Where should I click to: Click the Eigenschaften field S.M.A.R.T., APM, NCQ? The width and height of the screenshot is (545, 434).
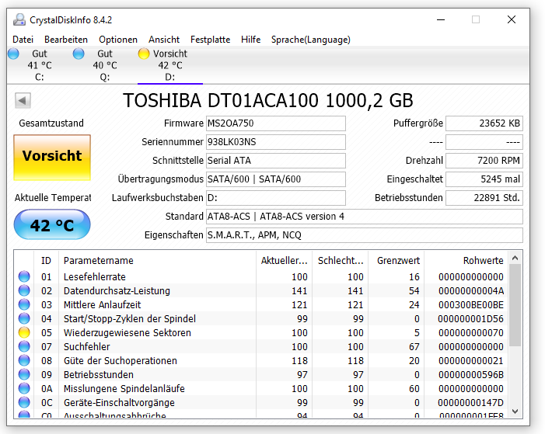tap(365, 235)
